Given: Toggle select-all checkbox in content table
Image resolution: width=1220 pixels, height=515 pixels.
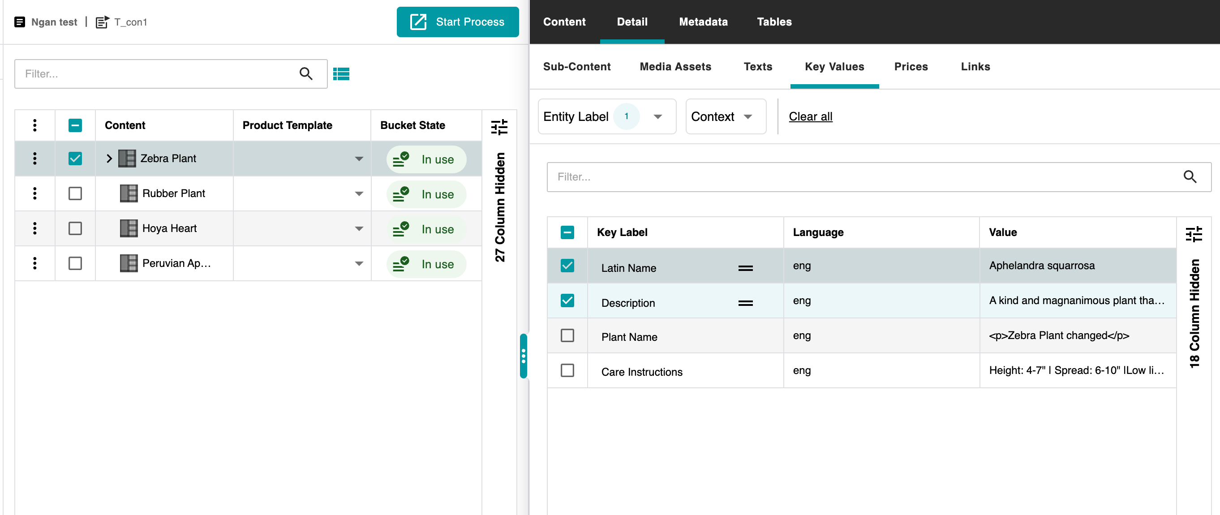Looking at the screenshot, I should tap(75, 125).
